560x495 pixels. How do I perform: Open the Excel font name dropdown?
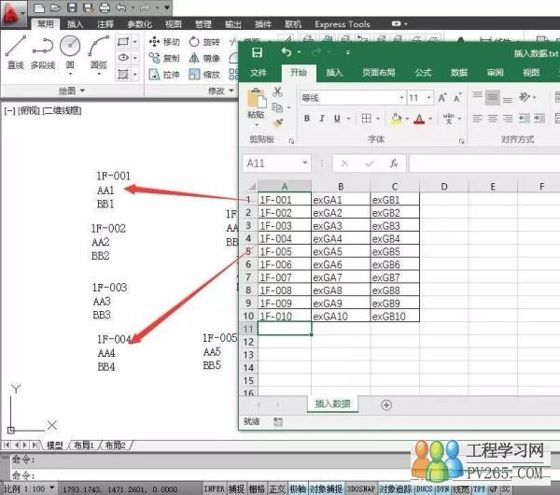click(x=401, y=97)
